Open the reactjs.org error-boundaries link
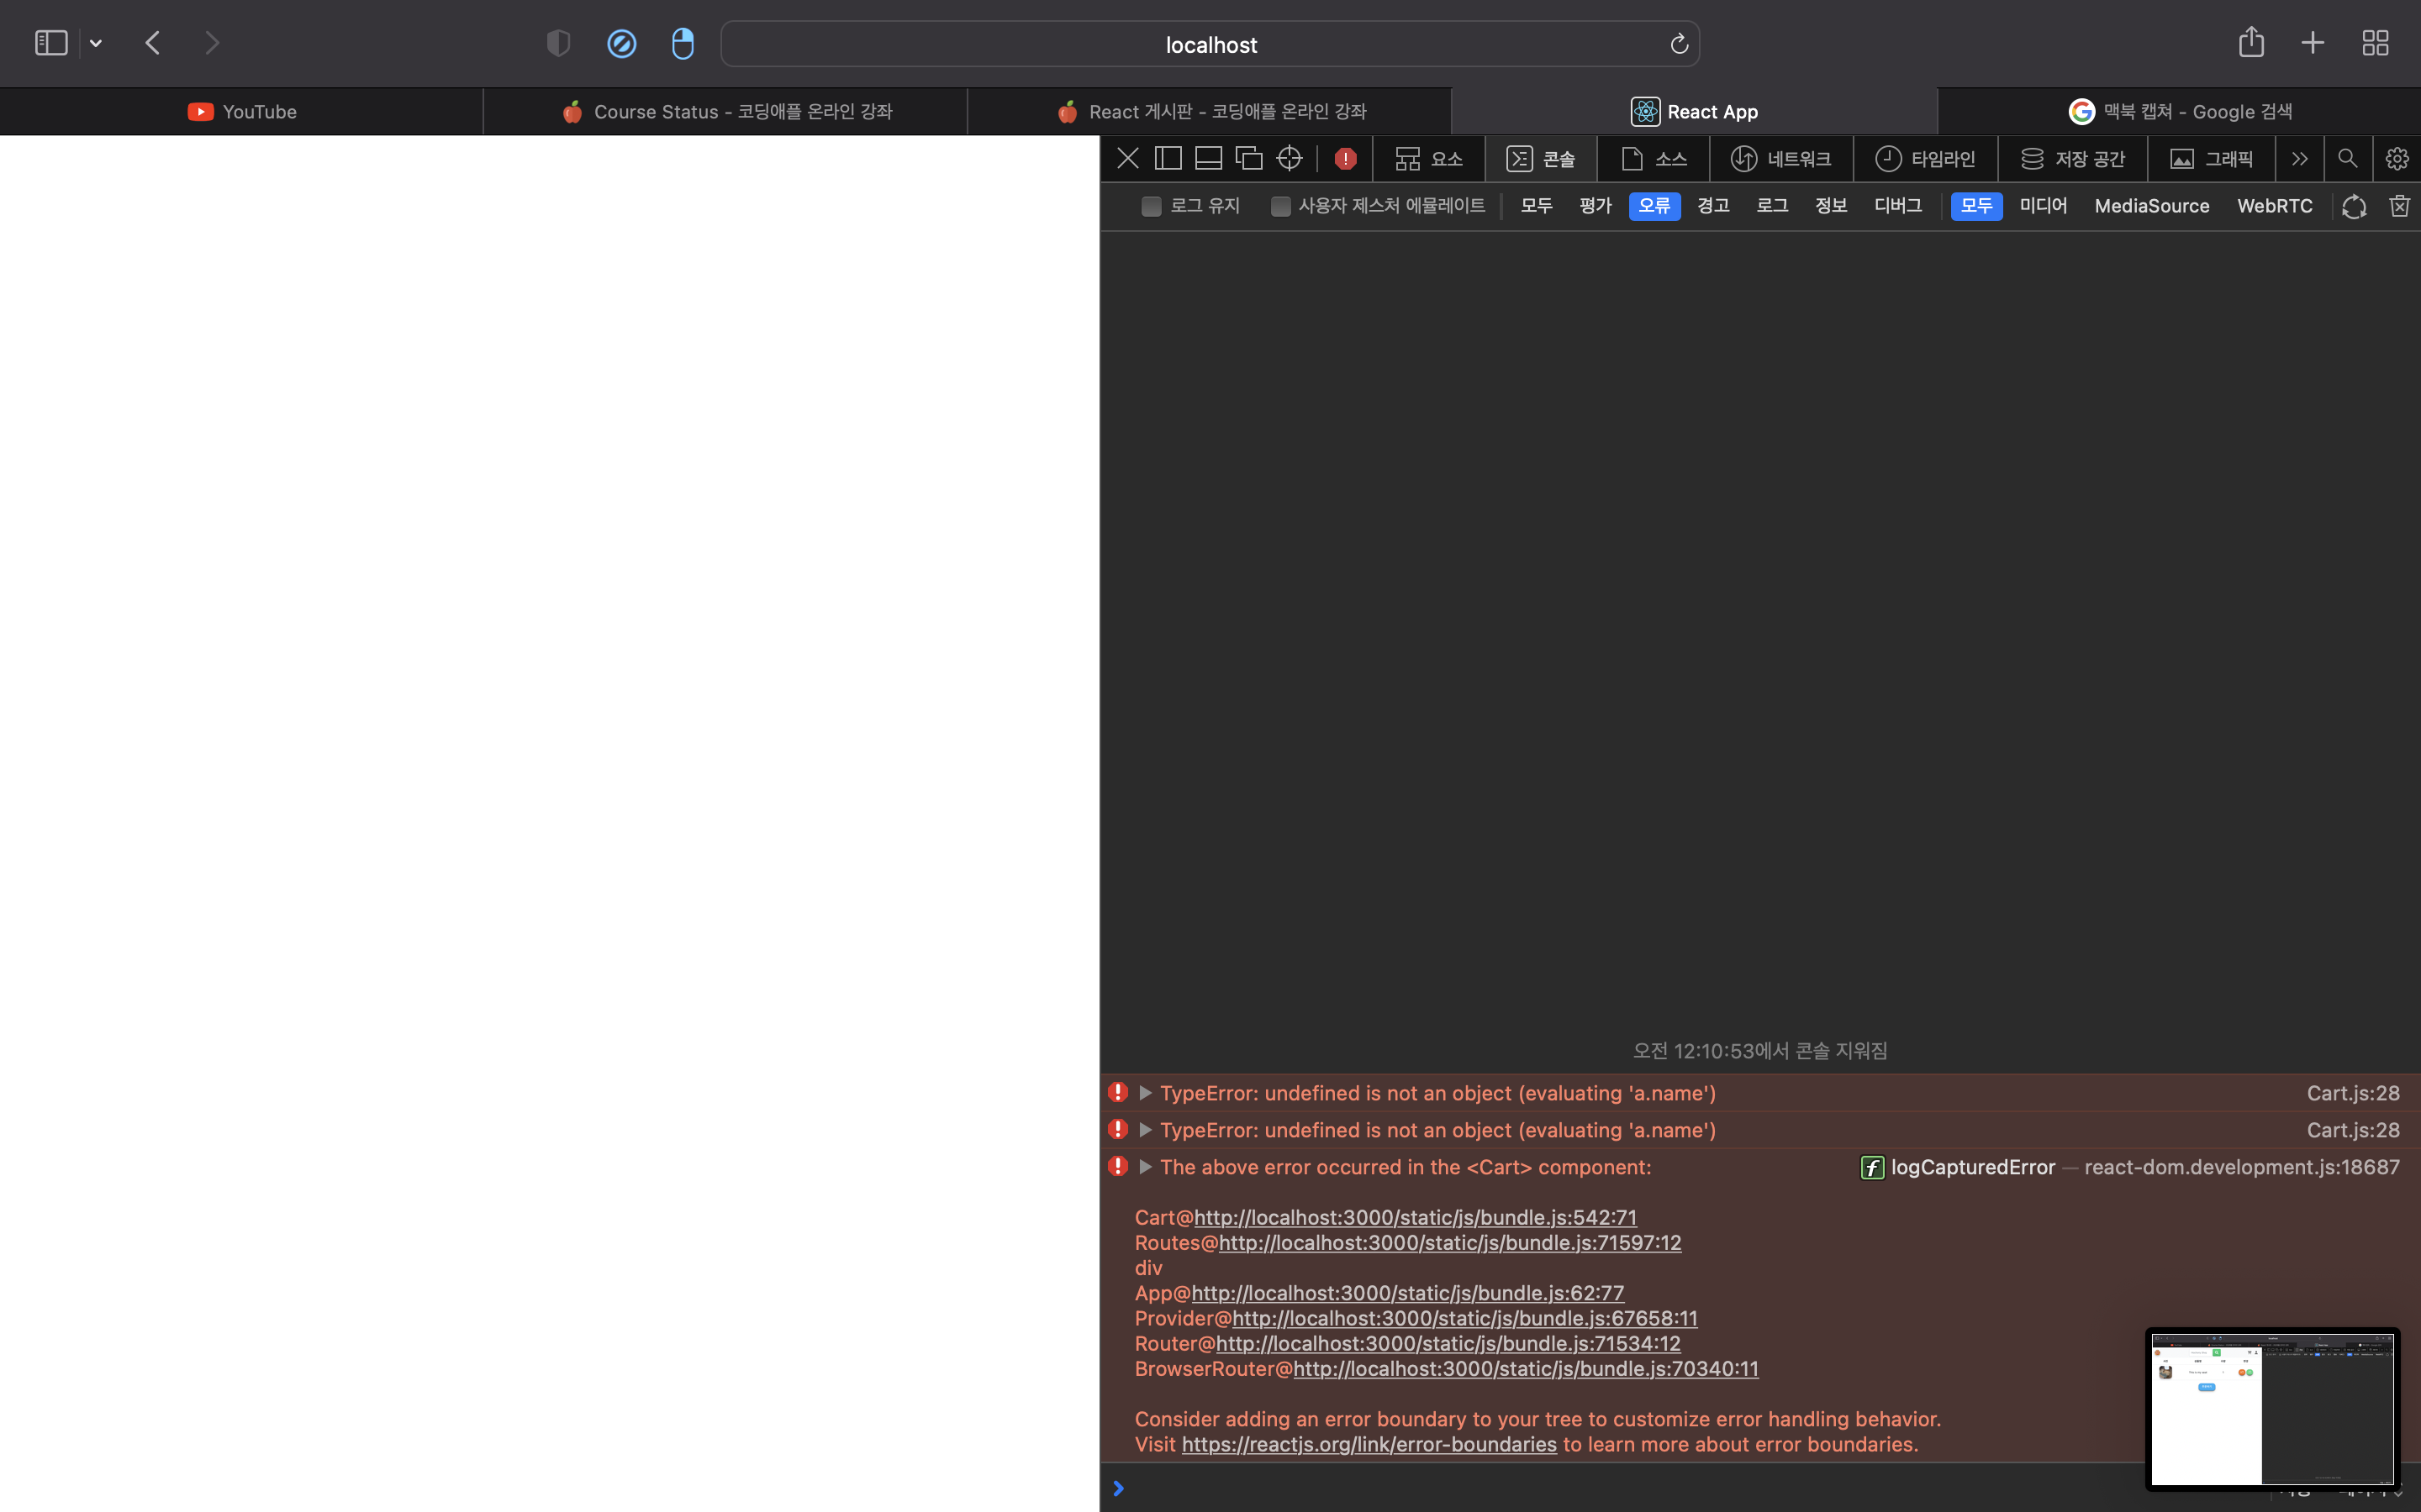The image size is (2421, 1512). pos(1369,1445)
